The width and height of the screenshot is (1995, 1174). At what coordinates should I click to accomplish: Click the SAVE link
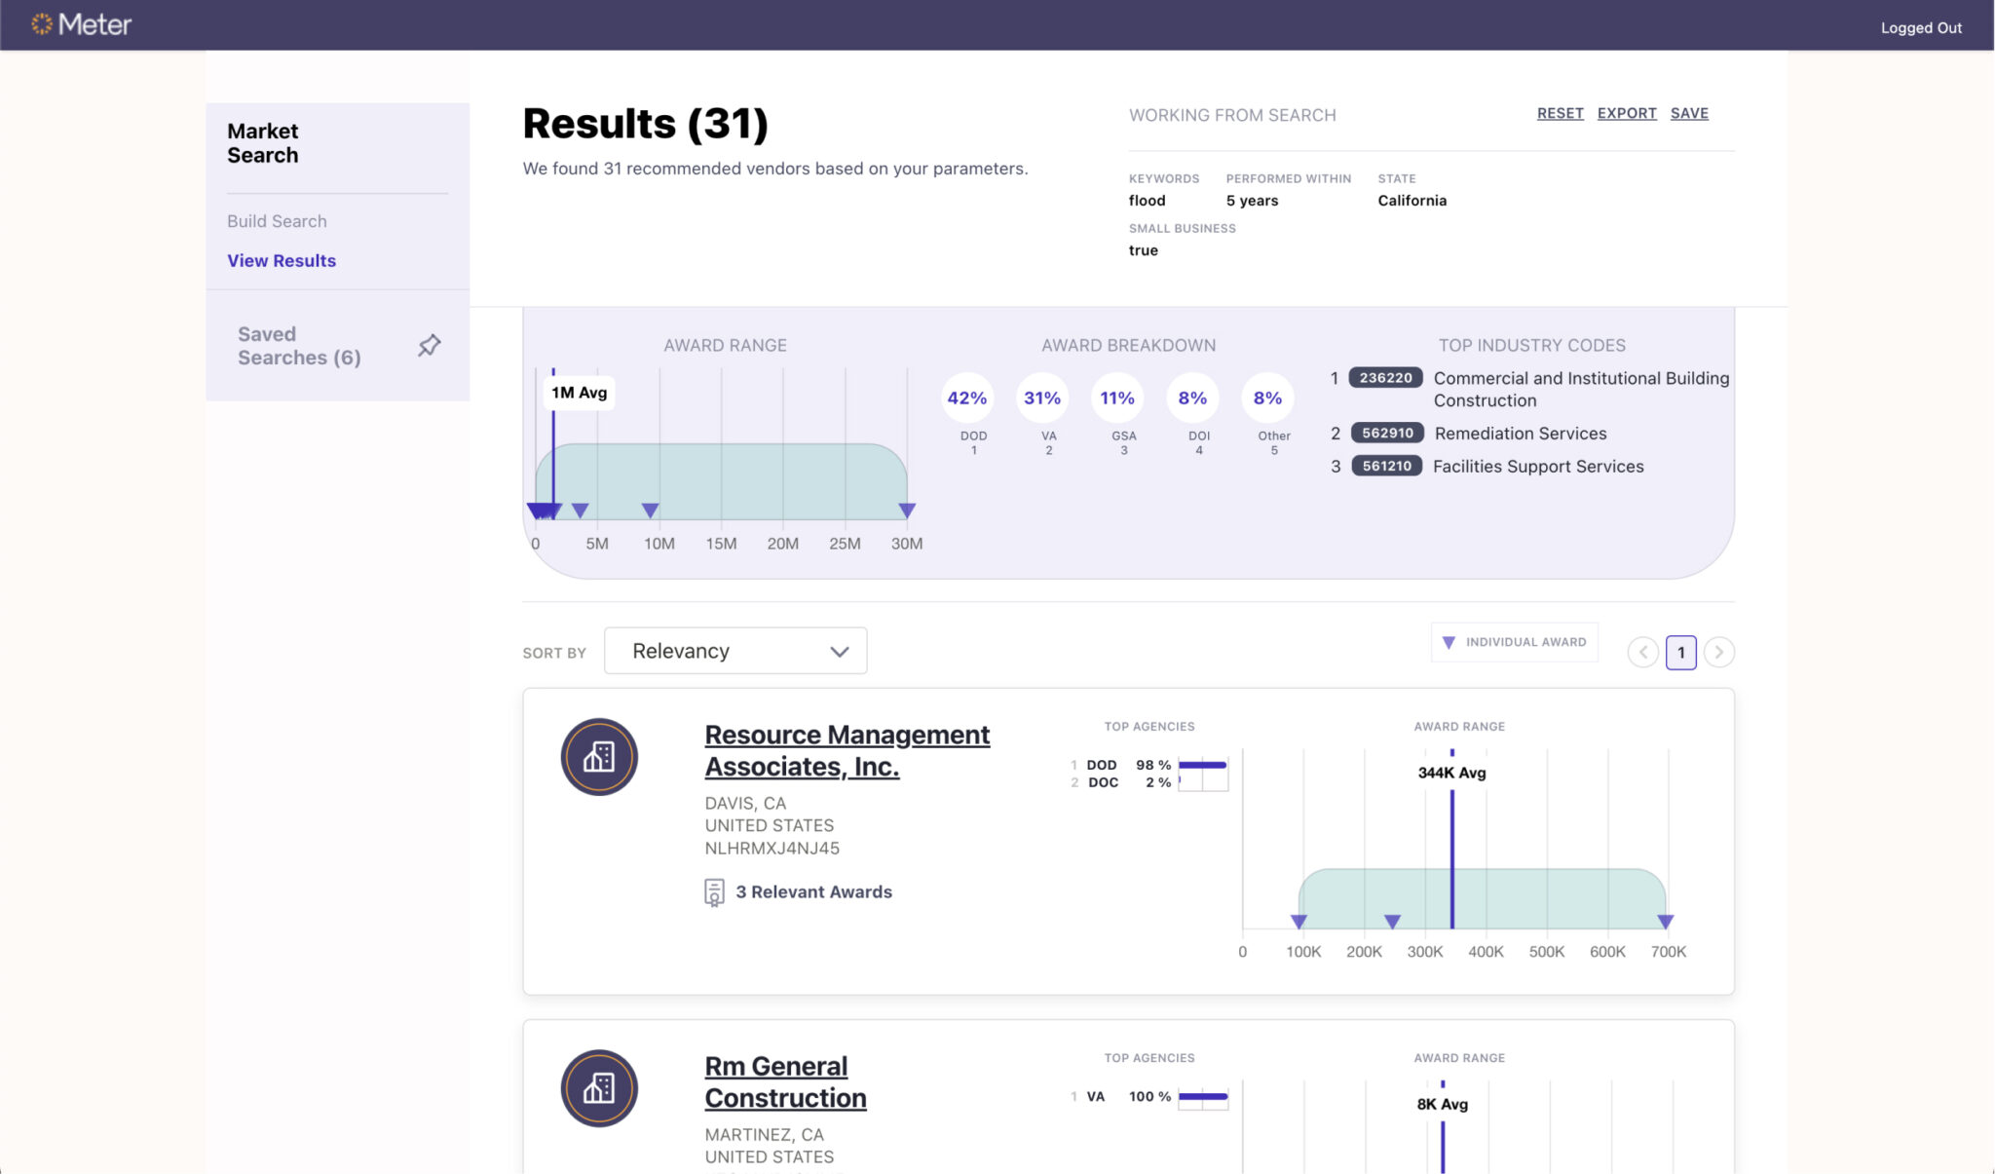click(x=1689, y=113)
